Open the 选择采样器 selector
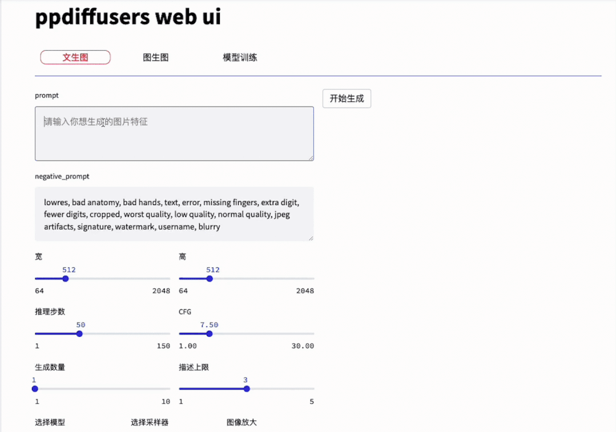This screenshot has width=616, height=432. (150, 422)
